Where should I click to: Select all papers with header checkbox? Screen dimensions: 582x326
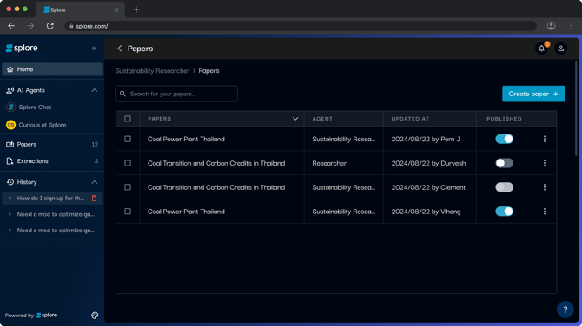tap(128, 119)
